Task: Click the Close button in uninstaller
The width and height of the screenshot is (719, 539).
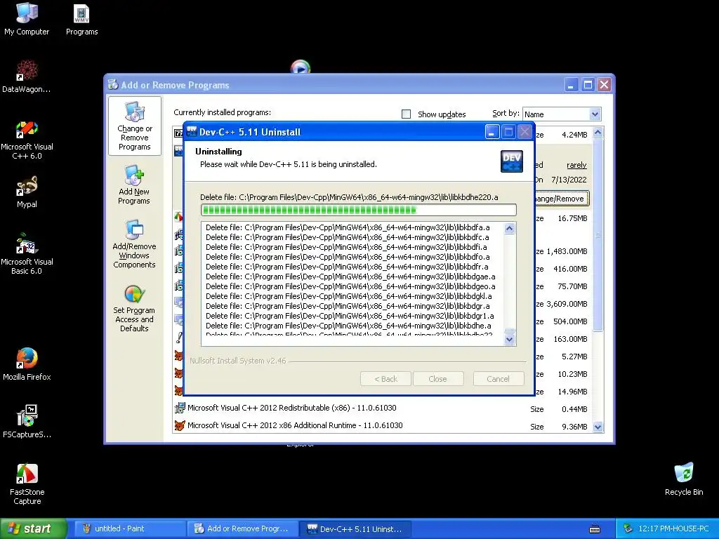Action: click(438, 378)
